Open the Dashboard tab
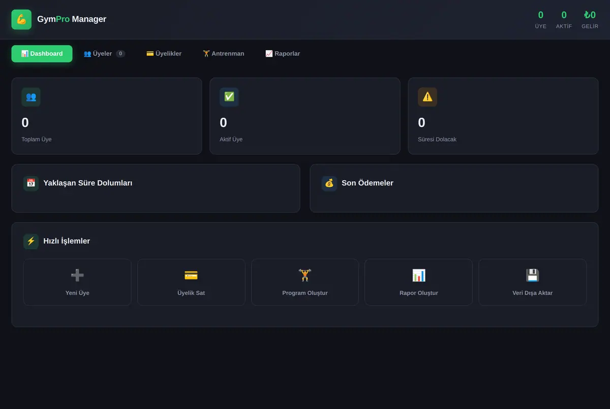The width and height of the screenshot is (610, 409). point(42,54)
